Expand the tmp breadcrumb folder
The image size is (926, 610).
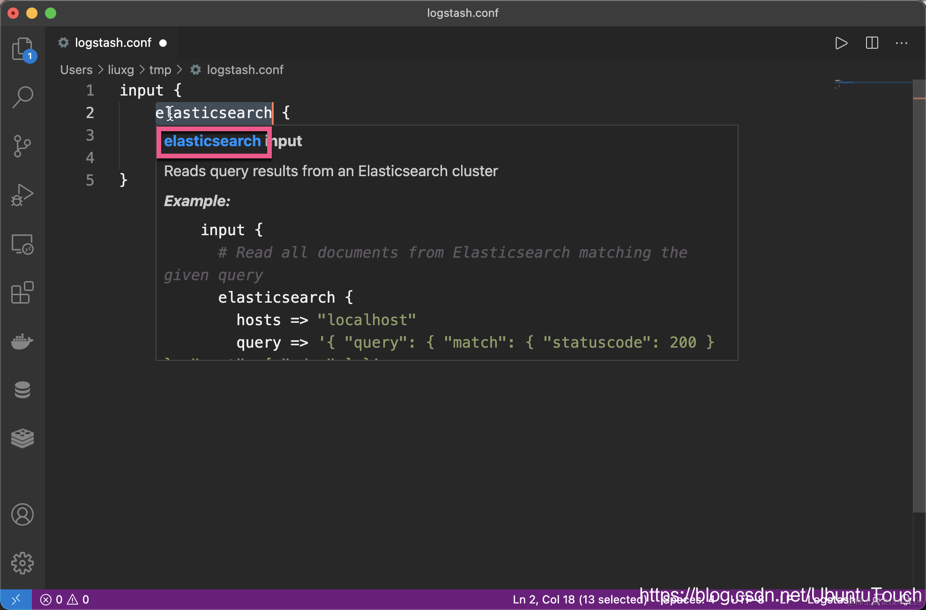click(x=160, y=70)
